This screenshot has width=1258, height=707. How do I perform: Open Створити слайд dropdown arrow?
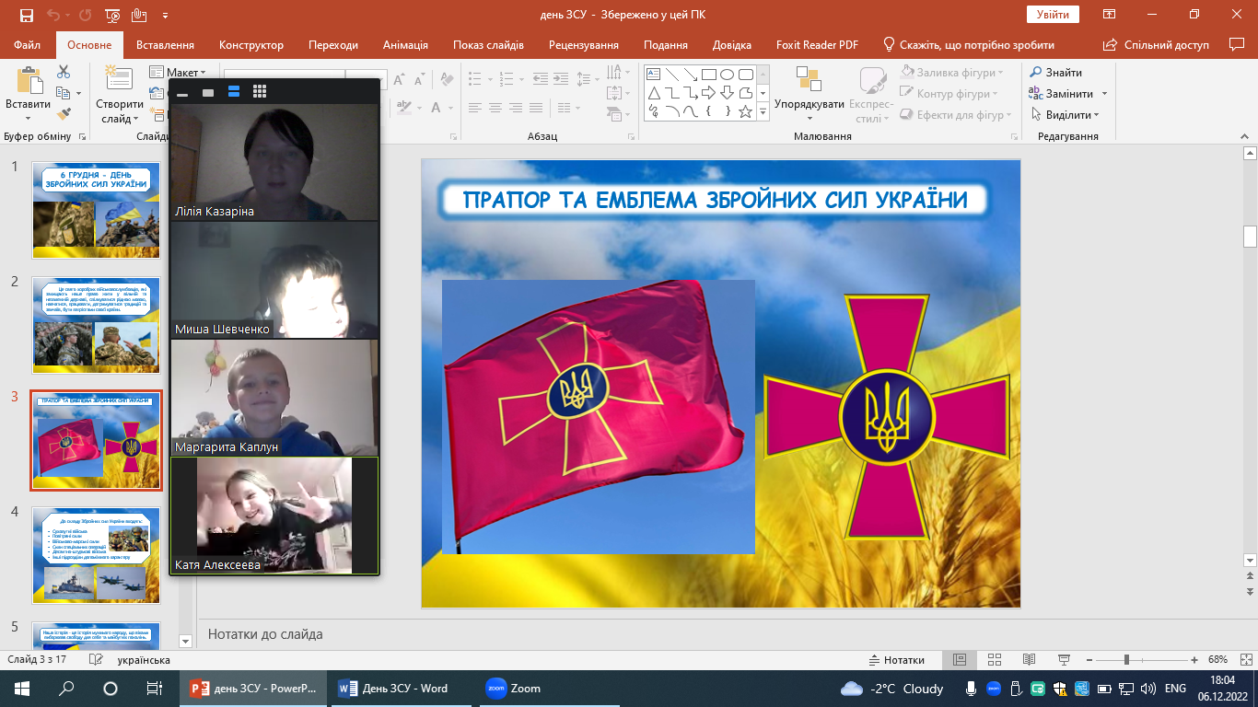135,118
